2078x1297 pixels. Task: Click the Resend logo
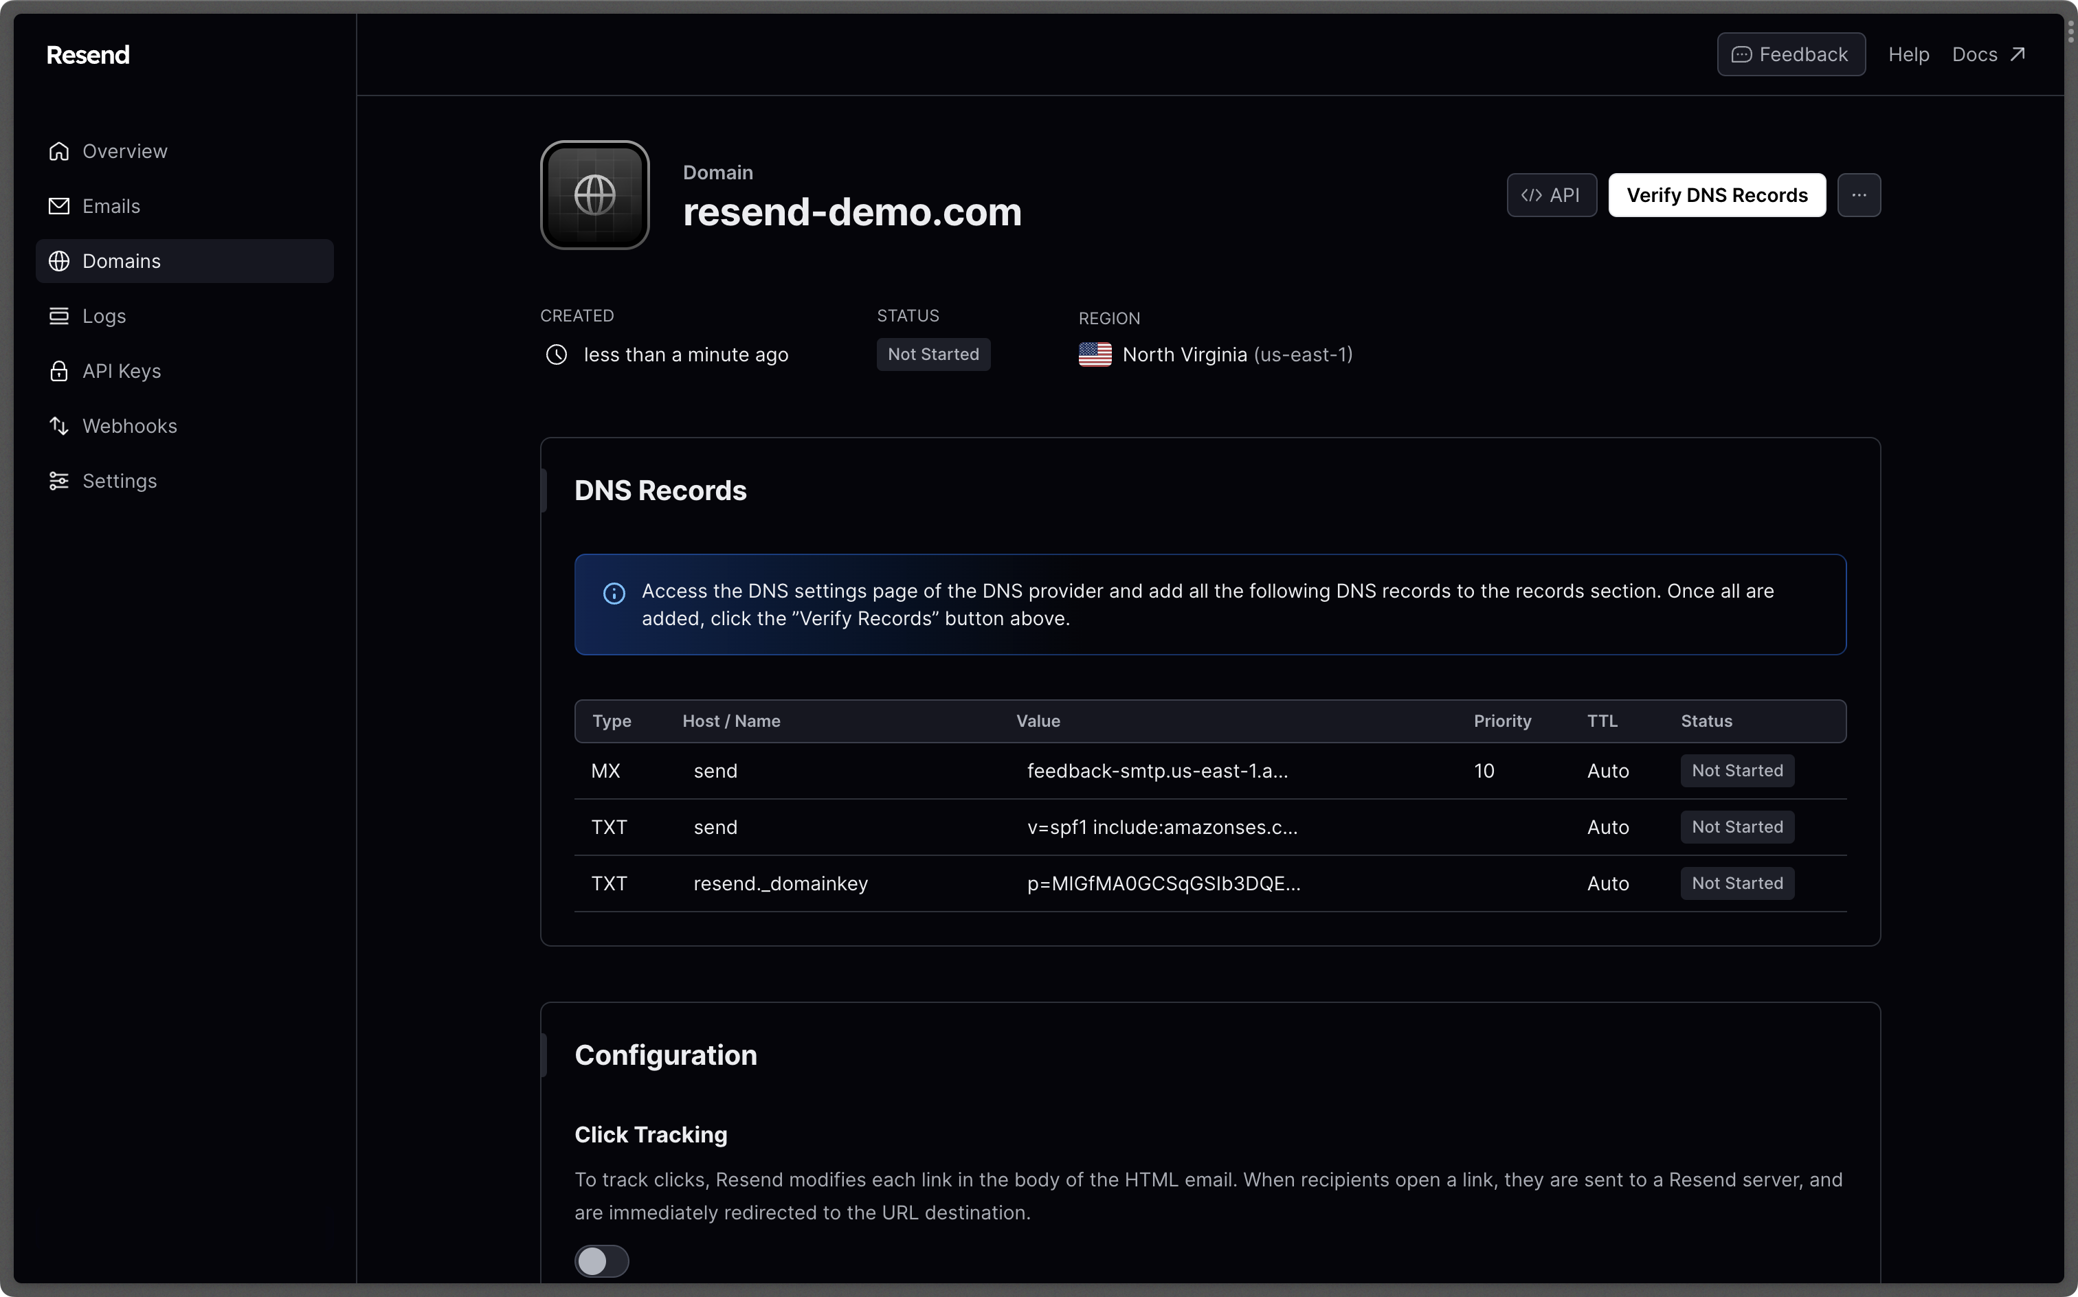pyautogui.click(x=87, y=55)
